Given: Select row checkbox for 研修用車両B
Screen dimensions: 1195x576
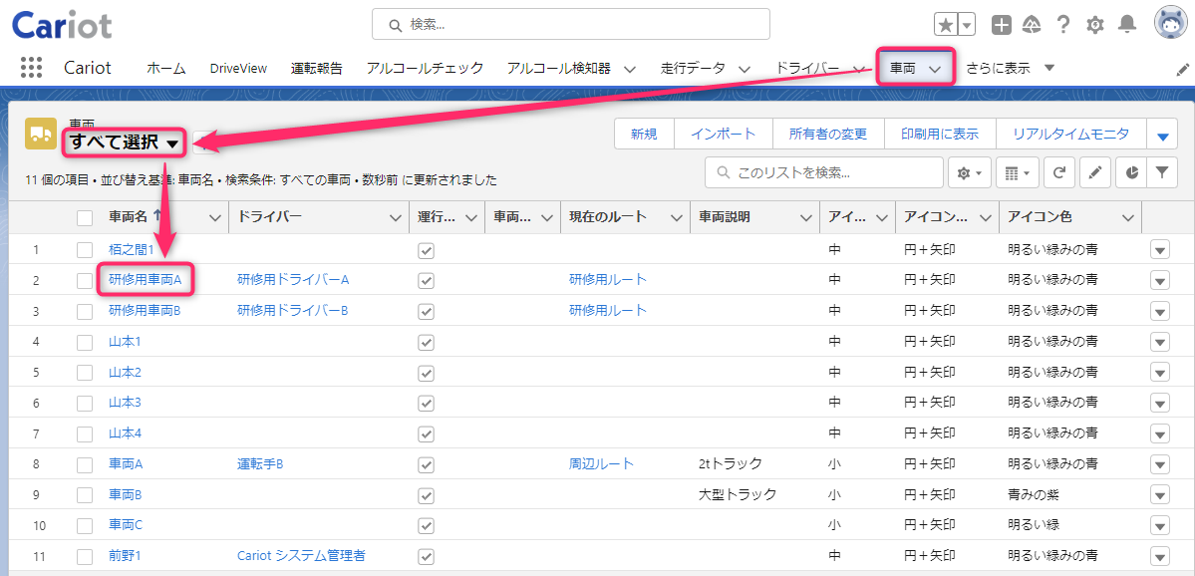Looking at the screenshot, I should [x=85, y=311].
